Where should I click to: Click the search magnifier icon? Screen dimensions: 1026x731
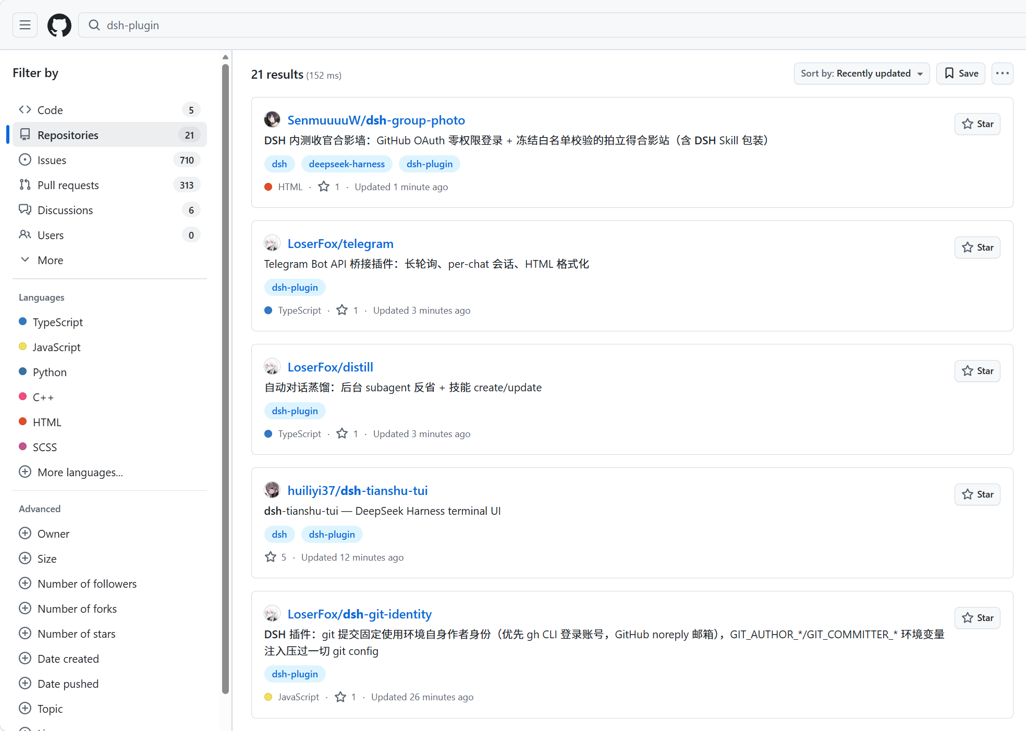(x=94, y=25)
